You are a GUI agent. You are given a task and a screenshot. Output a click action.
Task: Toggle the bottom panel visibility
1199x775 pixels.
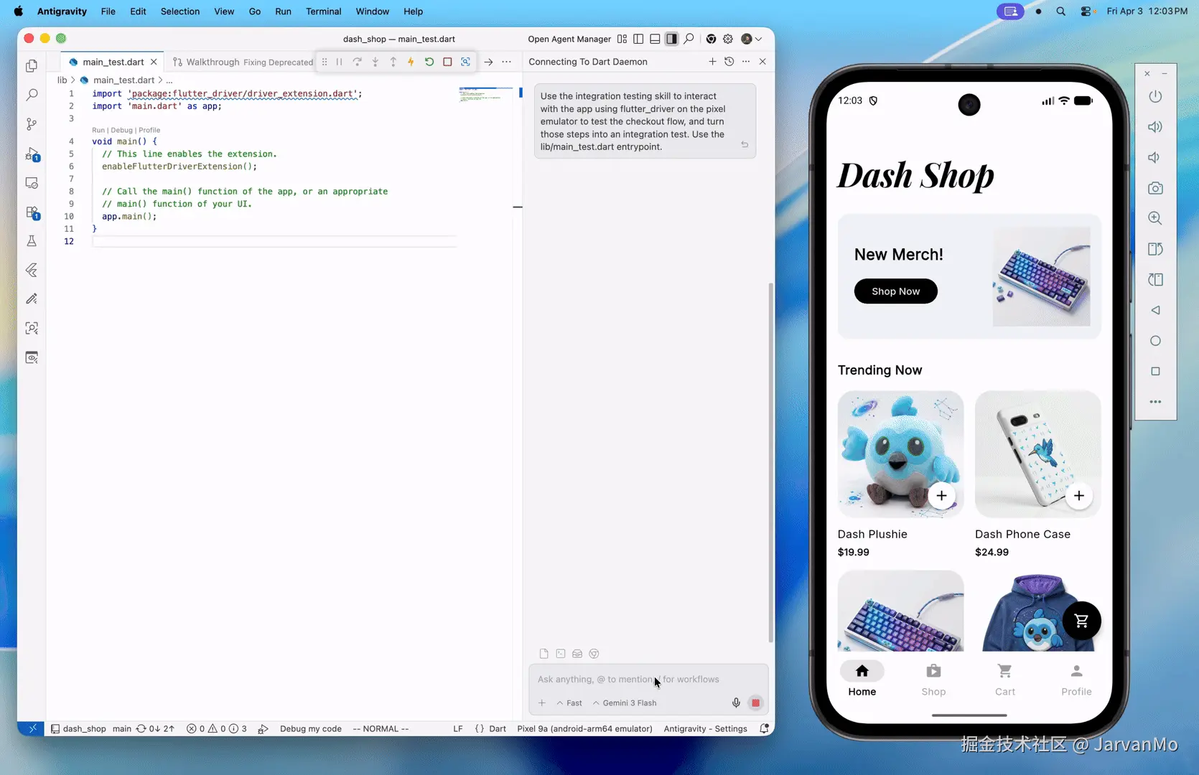[655, 39]
